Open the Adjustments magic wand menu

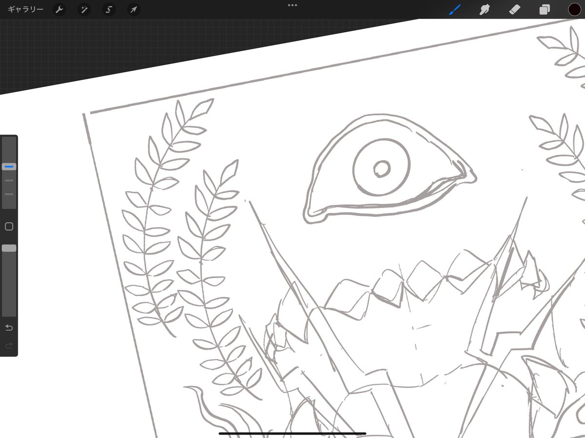click(x=84, y=10)
